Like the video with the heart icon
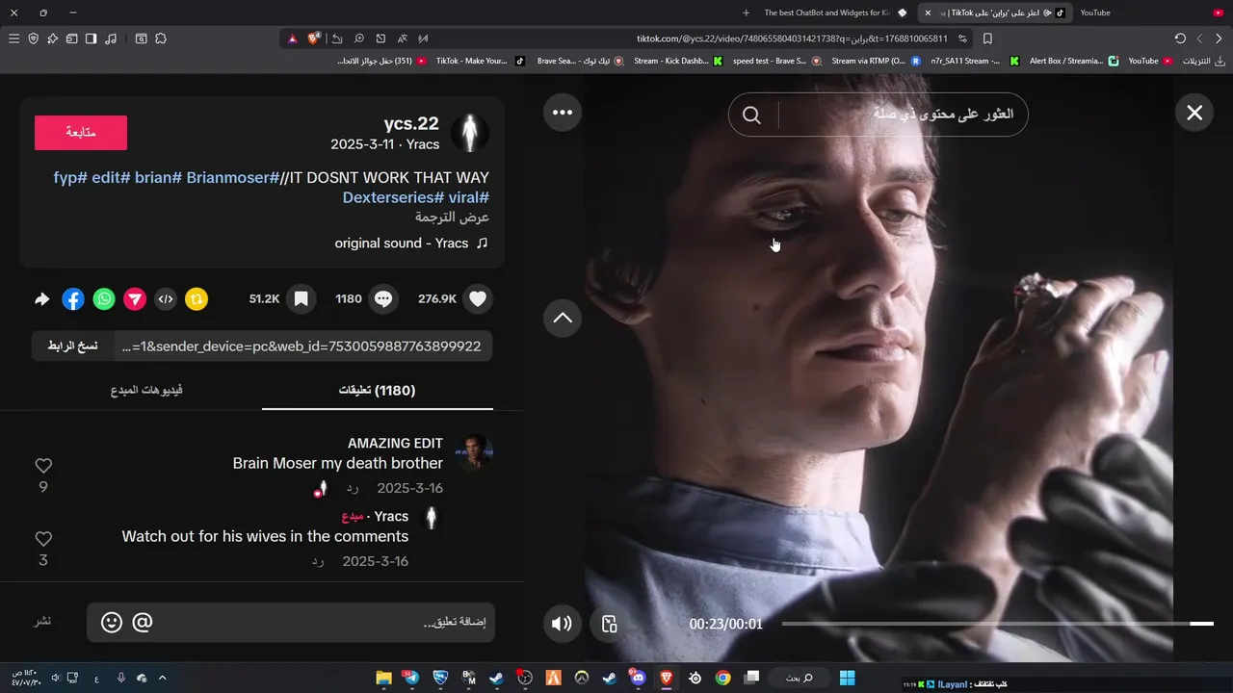 pos(478,299)
